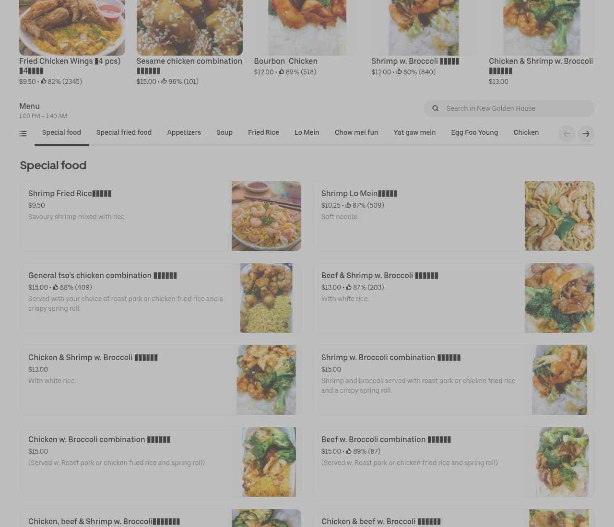614x527 pixels.
Task: Click thumbs-up icon on Beef & Shrimp w. Broccoli
Action: [x=349, y=287]
